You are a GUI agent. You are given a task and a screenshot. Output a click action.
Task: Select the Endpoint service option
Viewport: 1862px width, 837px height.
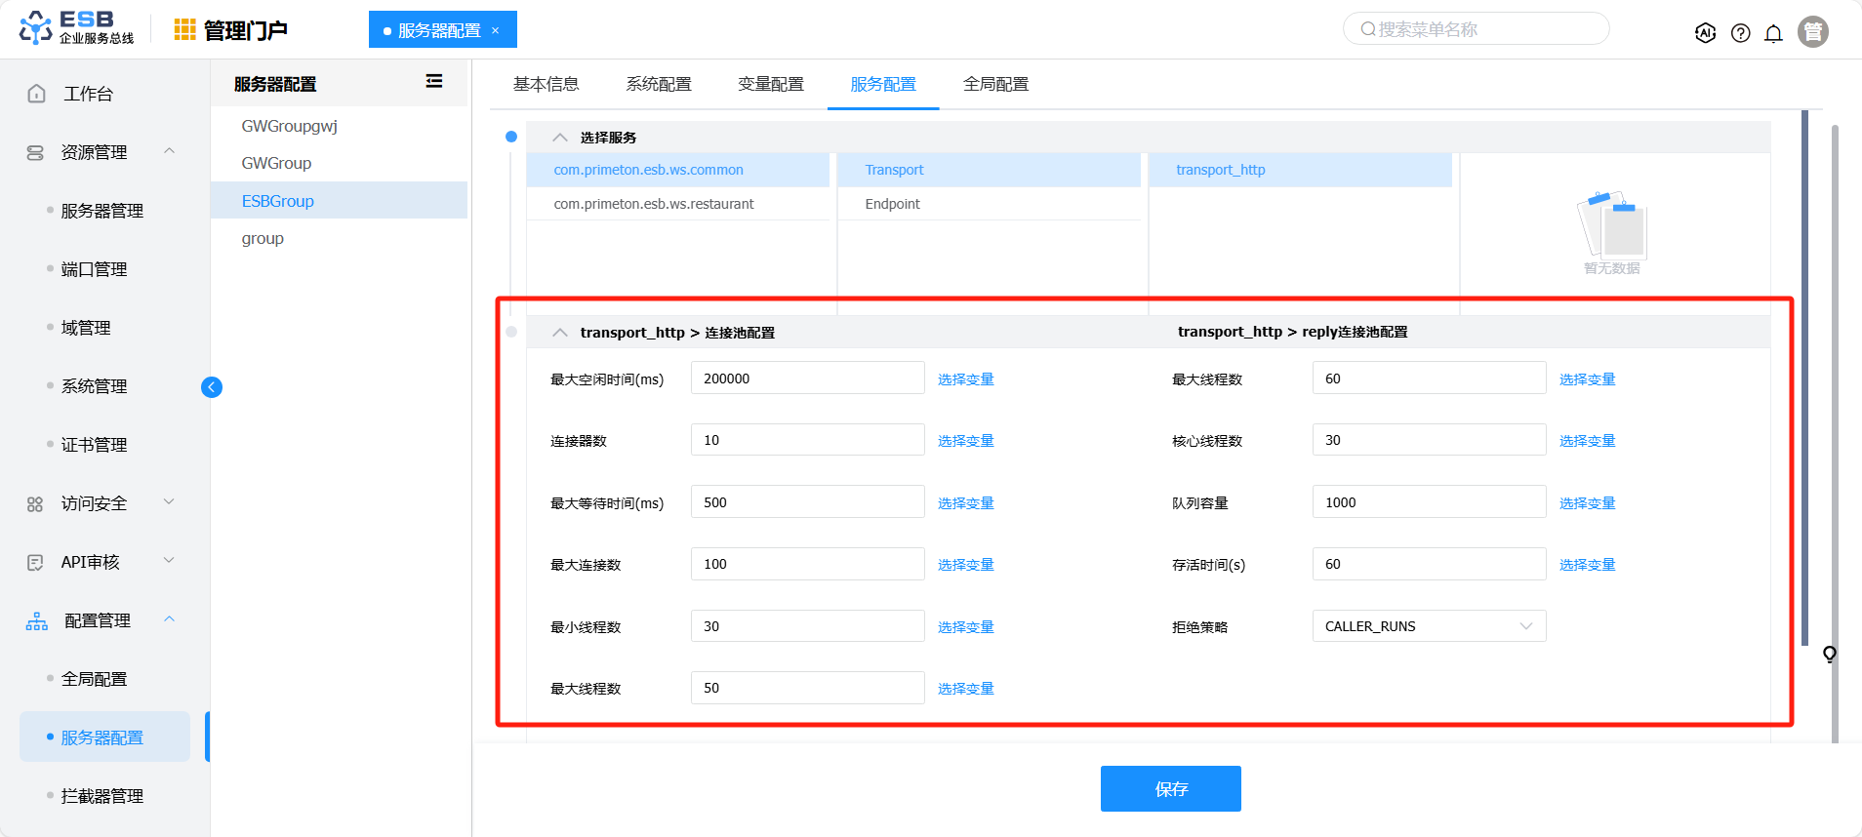point(892,204)
